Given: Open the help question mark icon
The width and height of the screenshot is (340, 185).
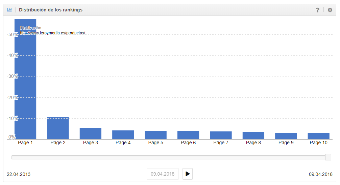Looking at the screenshot, I should 318,10.
